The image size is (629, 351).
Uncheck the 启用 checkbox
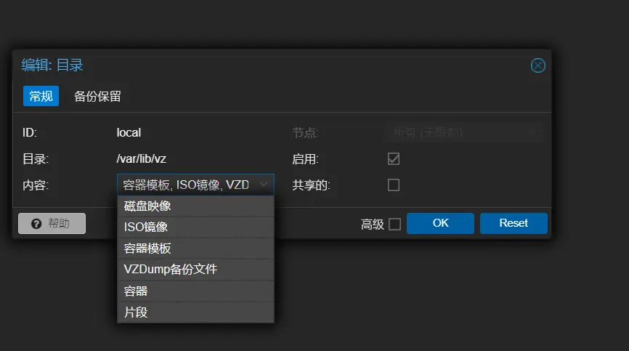tap(394, 159)
